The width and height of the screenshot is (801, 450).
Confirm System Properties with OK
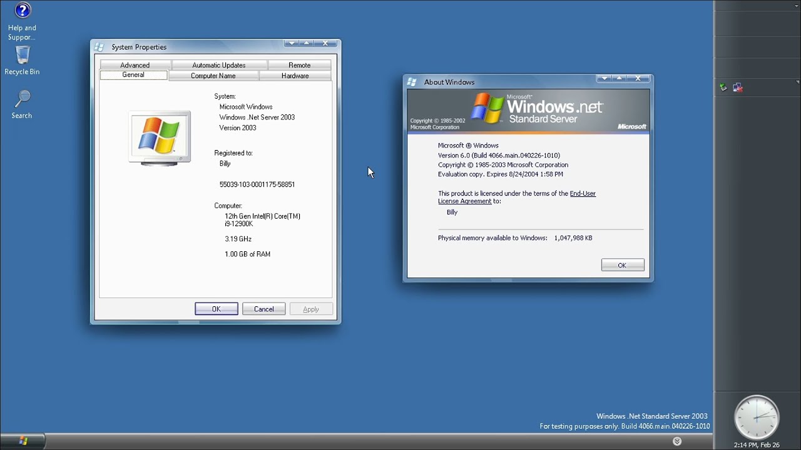217,309
